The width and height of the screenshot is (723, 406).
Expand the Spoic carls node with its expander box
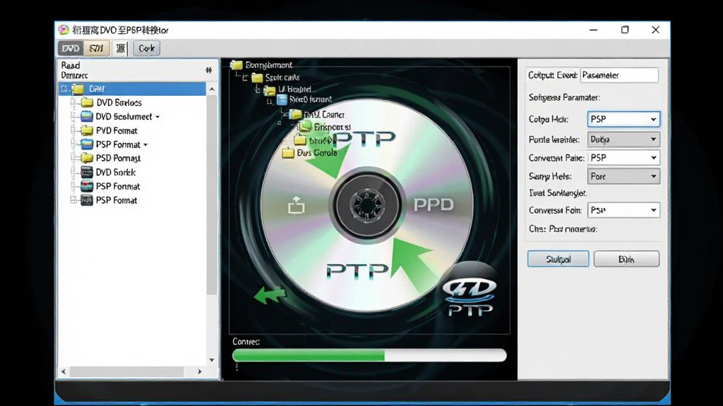click(245, 78)
